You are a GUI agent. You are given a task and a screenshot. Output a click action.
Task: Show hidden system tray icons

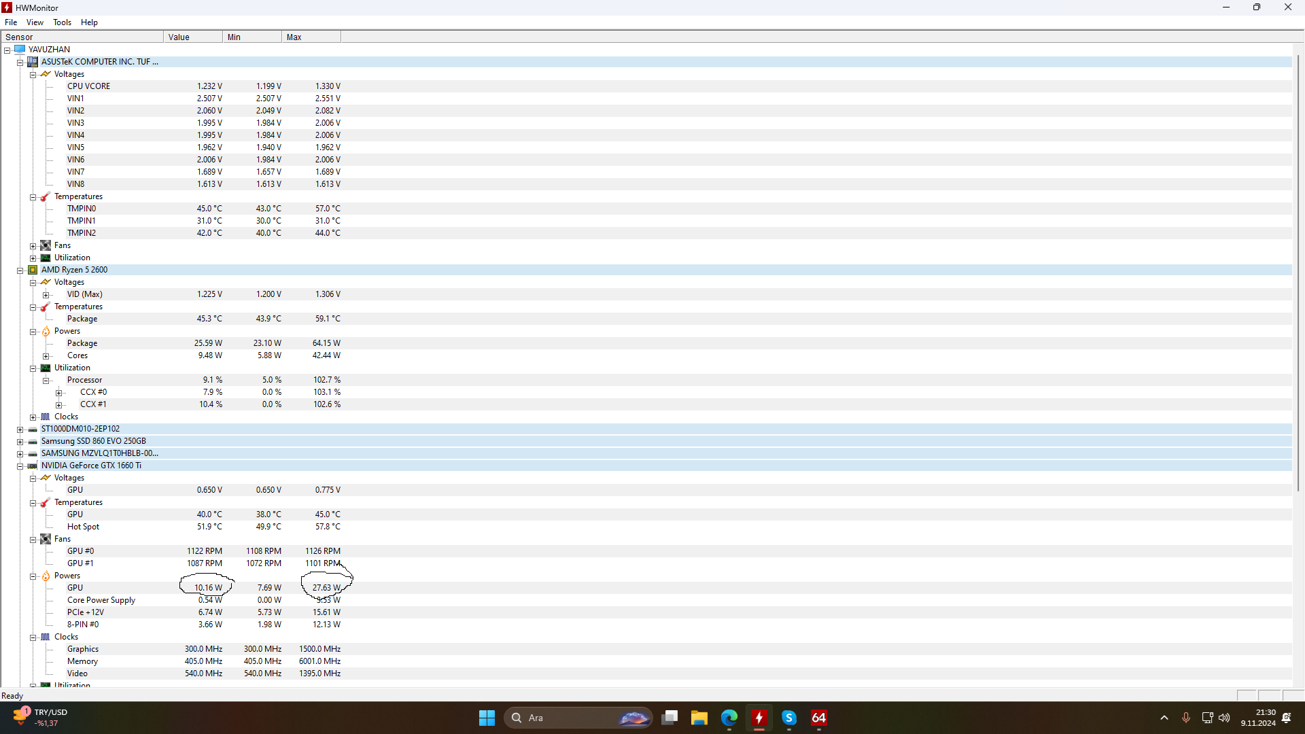coord(1164,718)
